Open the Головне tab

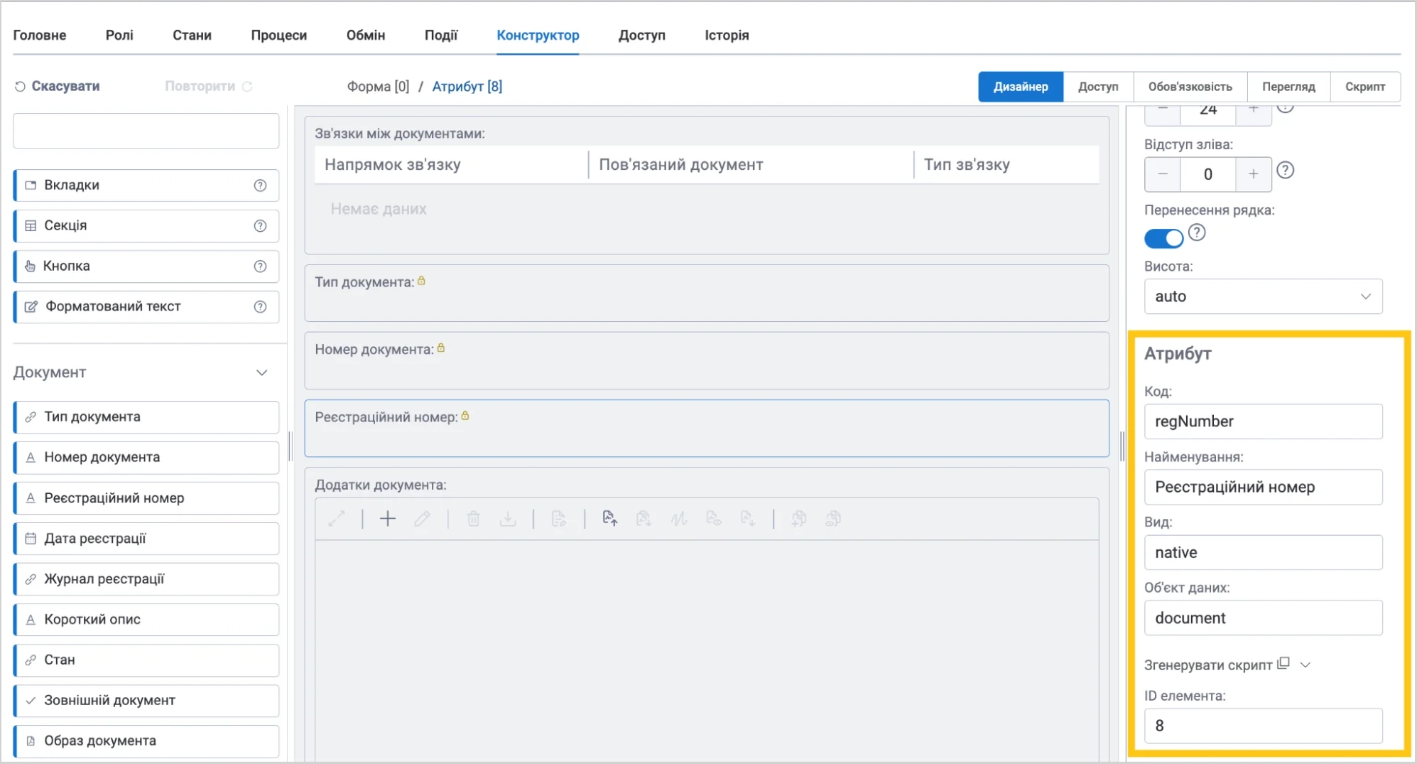pyautogui.click(x=40, y=35)
